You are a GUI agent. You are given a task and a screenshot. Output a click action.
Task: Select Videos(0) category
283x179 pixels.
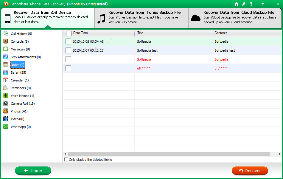[18, 119]
